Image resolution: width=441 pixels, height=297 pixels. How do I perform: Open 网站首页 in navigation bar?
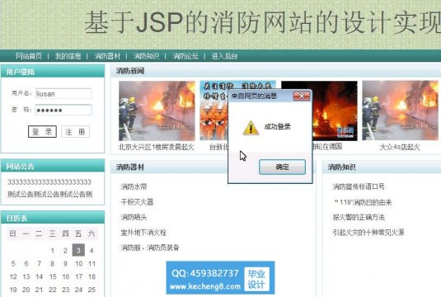[29, 56]
